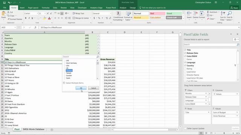Click the Format Painter brush
Image resolution: width=241 pixels, height=135 pixels.
point(9,19)
